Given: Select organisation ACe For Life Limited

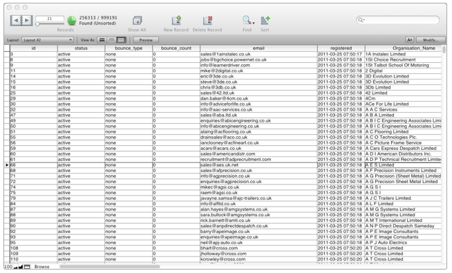Looking at the screenshot, I should point(403,104).
